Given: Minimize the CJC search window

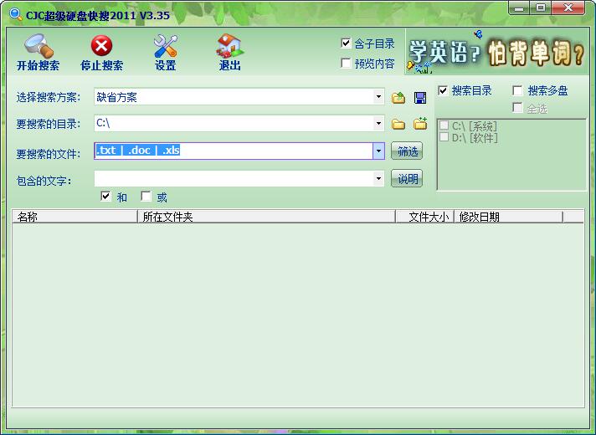Looking at the screenshot, I should 520,8.
